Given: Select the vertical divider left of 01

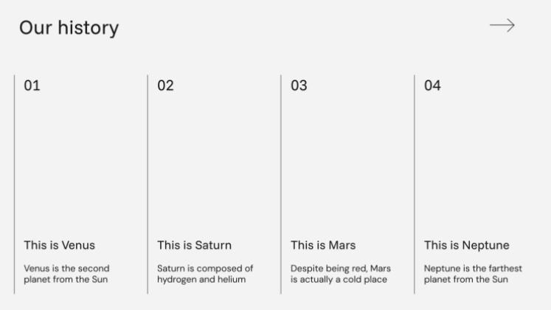Looking at the screenshot, I should click(x=14, y=185).
